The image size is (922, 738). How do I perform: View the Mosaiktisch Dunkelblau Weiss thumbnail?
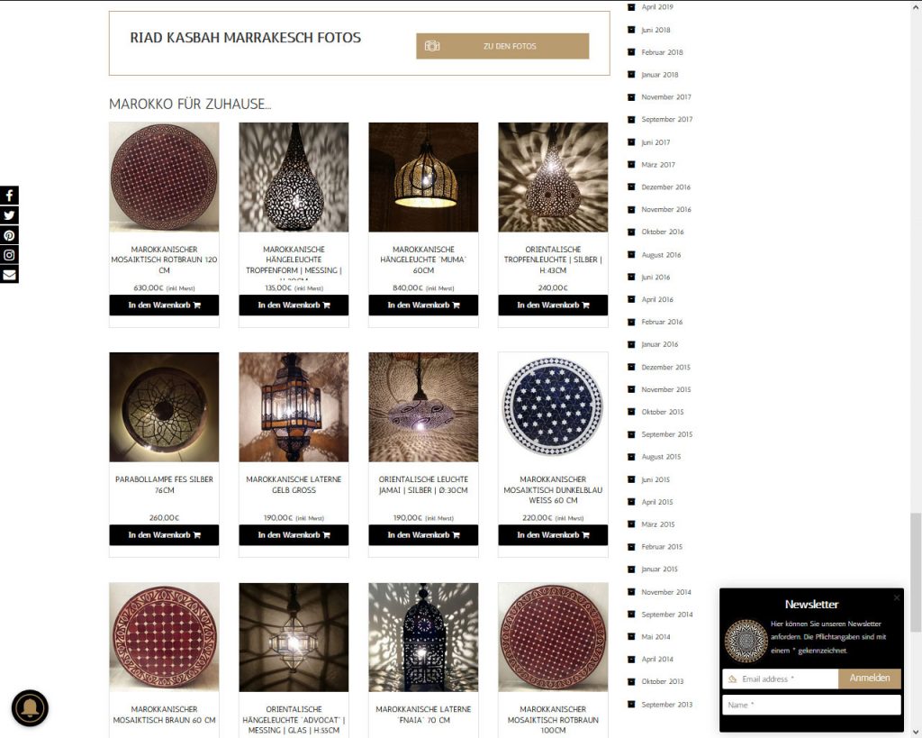coord(553,406)
